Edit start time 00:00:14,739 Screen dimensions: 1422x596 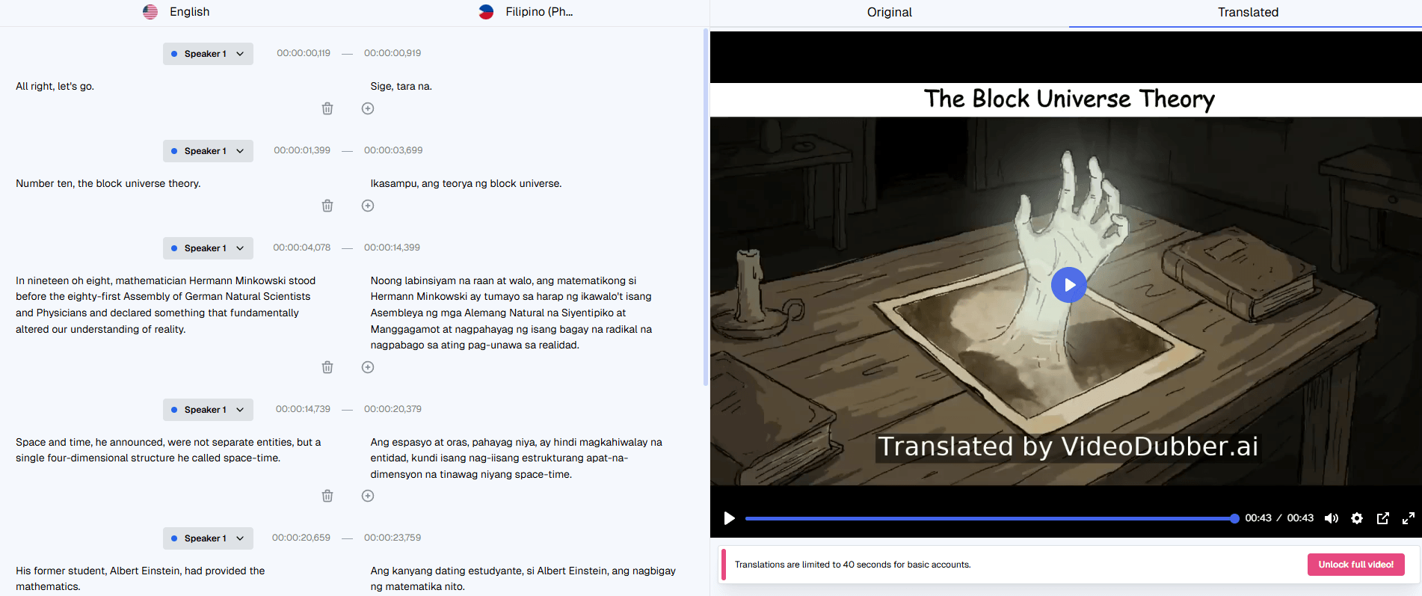tap(303, 409)
